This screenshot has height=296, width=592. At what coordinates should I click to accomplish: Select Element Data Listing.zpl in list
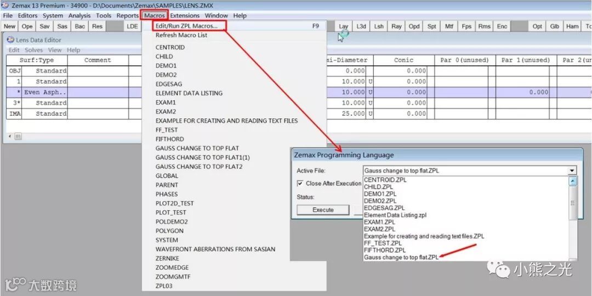(x=395, y=215)
